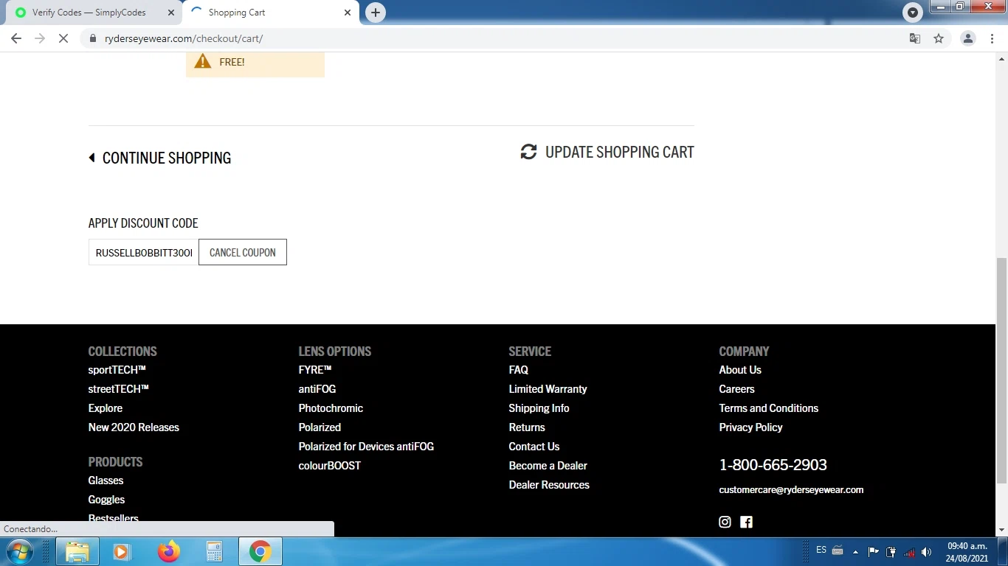Open the Facebook icon in footer
1008x566 pixels.
746,522
